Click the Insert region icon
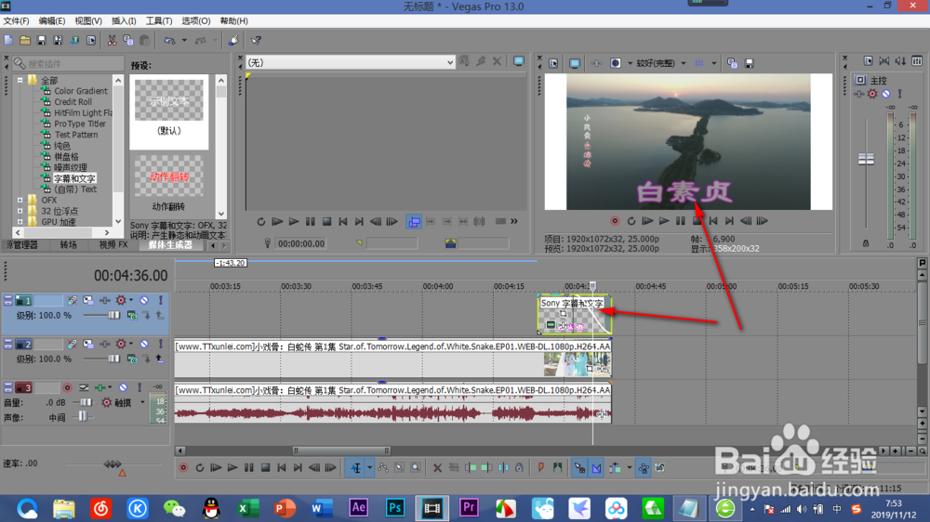 (557, 467)
